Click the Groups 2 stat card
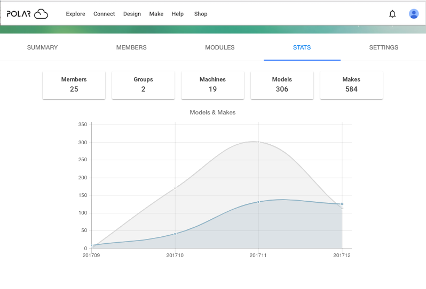Viewport: 426px width, 289px height. (x=143, y=85)
